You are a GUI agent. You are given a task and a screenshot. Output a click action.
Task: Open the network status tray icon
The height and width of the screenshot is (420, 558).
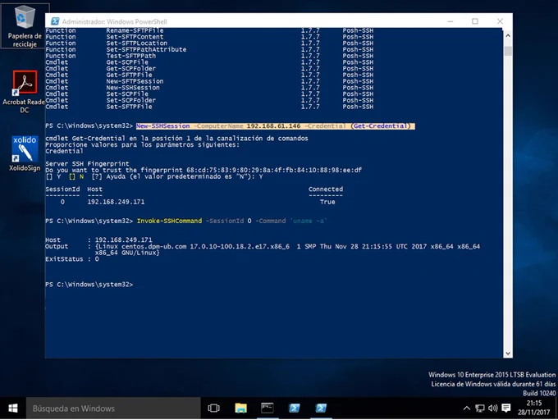pos(480,409)
